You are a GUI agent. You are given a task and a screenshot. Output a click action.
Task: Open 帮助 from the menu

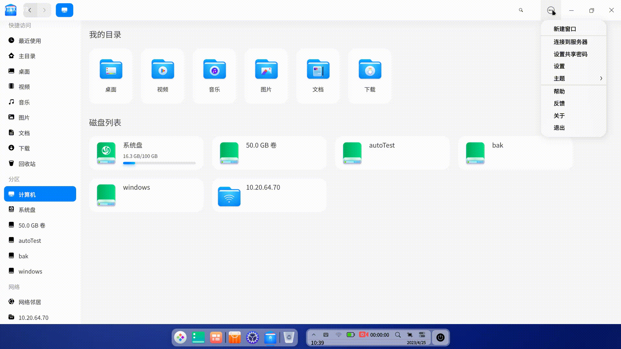tap(573, 92)
